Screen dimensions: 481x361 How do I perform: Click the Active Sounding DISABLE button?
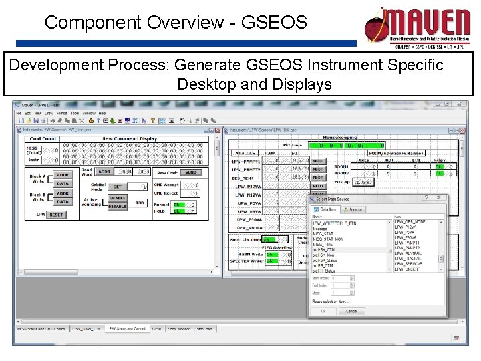coord(118,207)
